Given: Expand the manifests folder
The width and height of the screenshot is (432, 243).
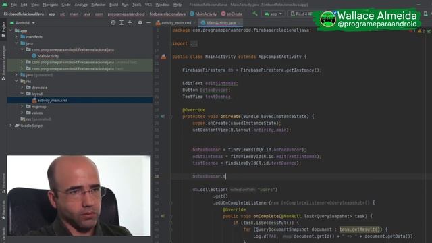Looking at the screenshot, I should tap(16, 37).
